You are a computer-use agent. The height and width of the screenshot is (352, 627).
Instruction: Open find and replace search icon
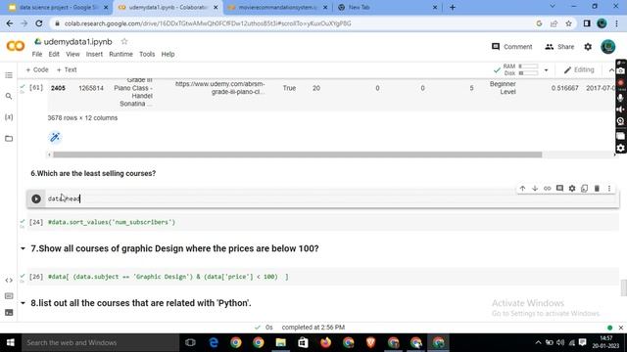pyautogui.click(x=9, y=96)
